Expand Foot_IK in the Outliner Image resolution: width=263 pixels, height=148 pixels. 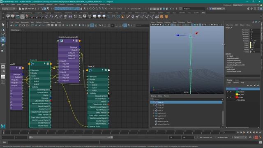(x=153, y=111)
